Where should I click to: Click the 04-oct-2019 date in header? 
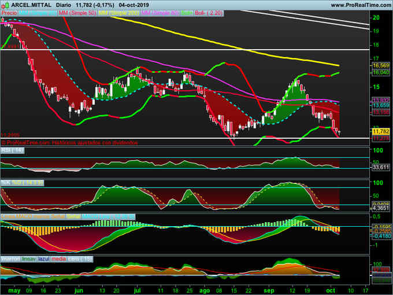(x=134, y=5)
